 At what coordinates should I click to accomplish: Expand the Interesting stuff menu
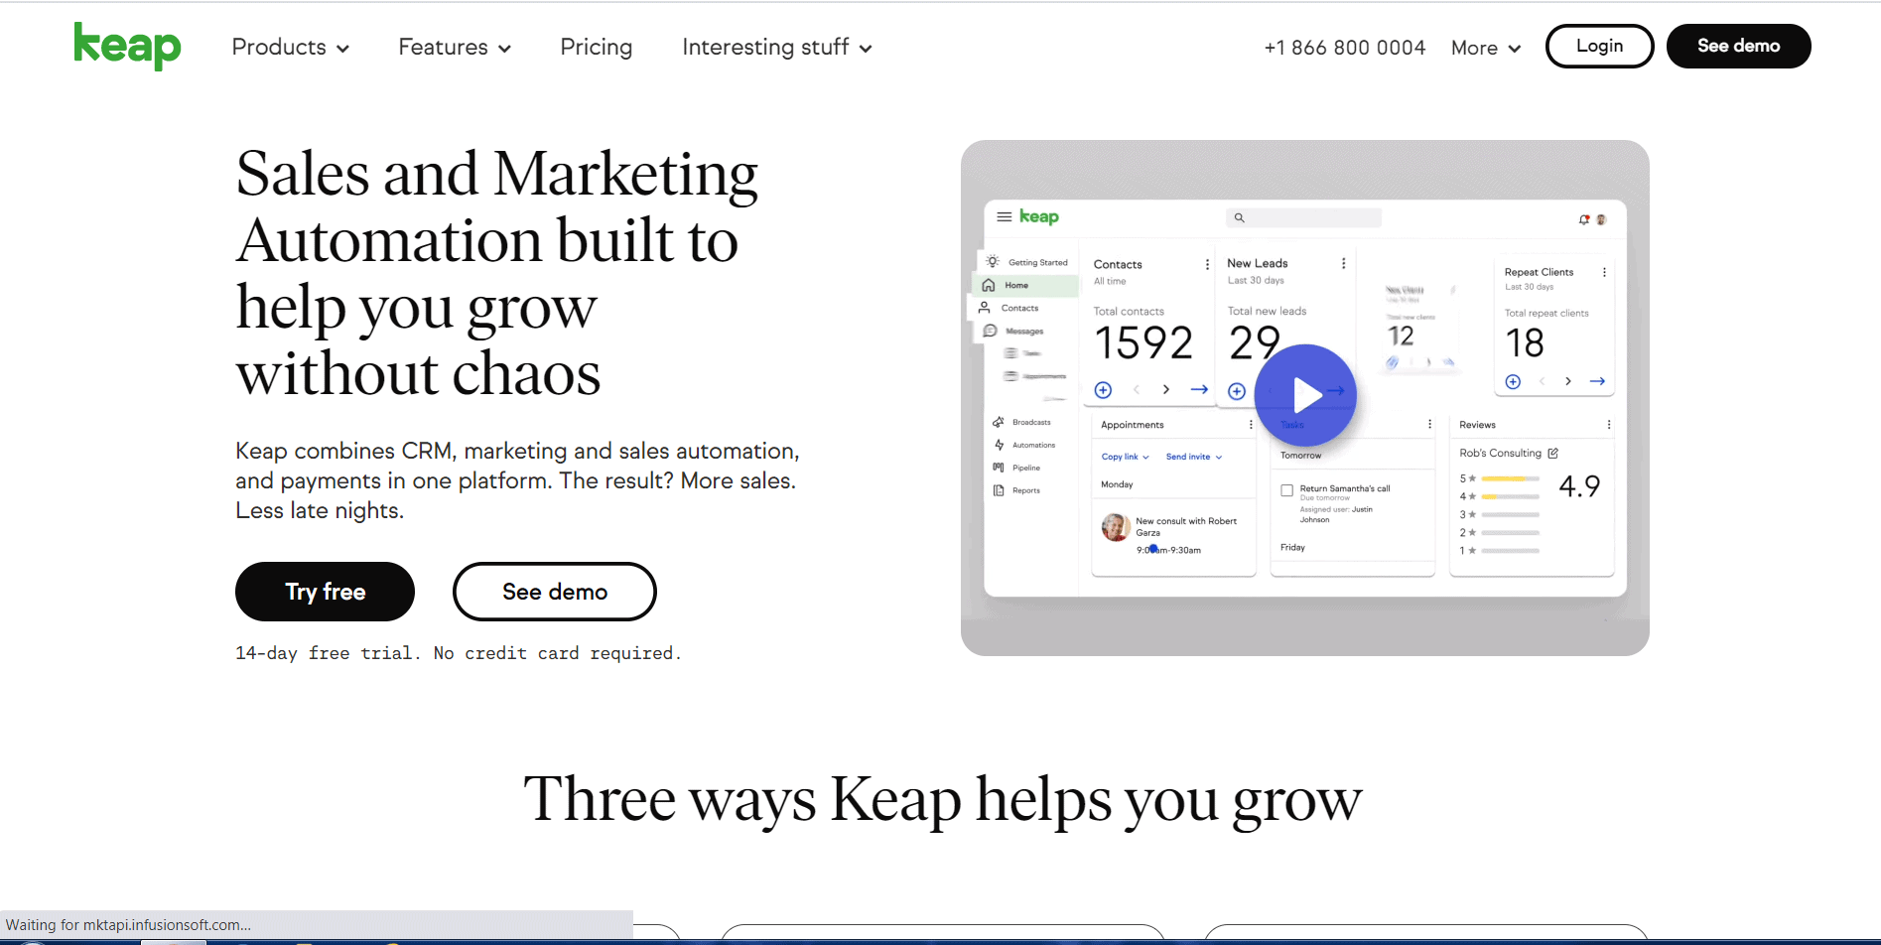click(x=777, y=47)
